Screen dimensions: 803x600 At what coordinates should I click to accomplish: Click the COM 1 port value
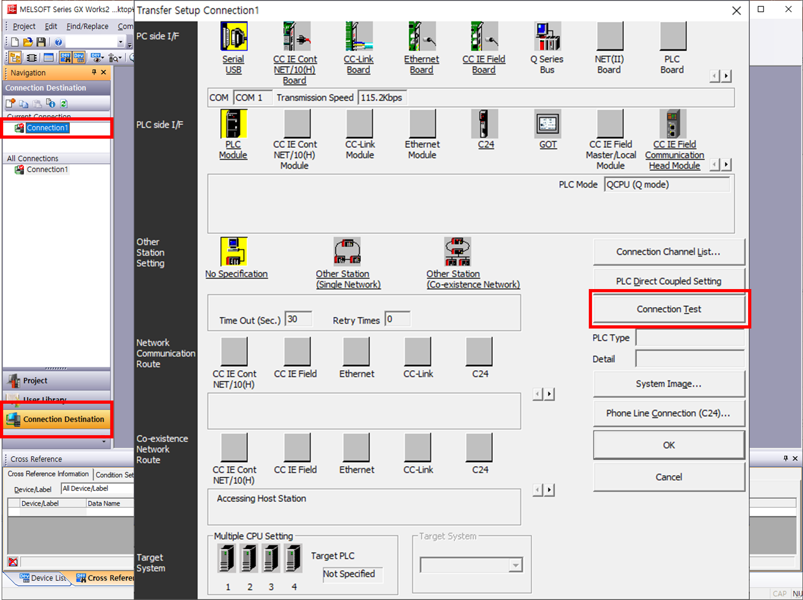point(253,98)
